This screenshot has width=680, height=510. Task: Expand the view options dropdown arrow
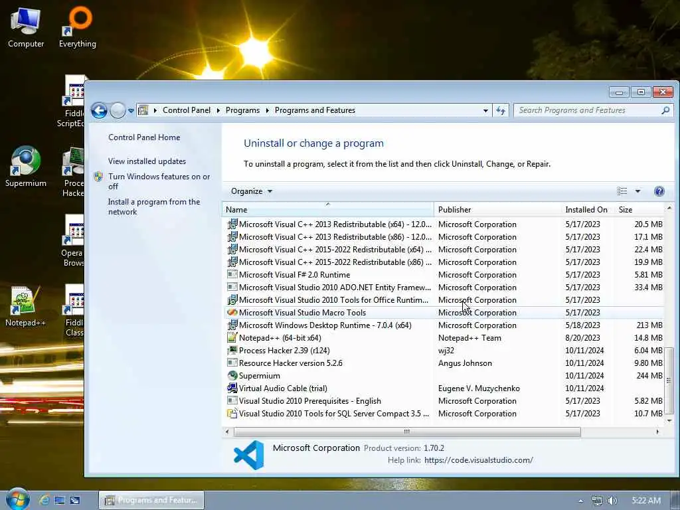637,191
